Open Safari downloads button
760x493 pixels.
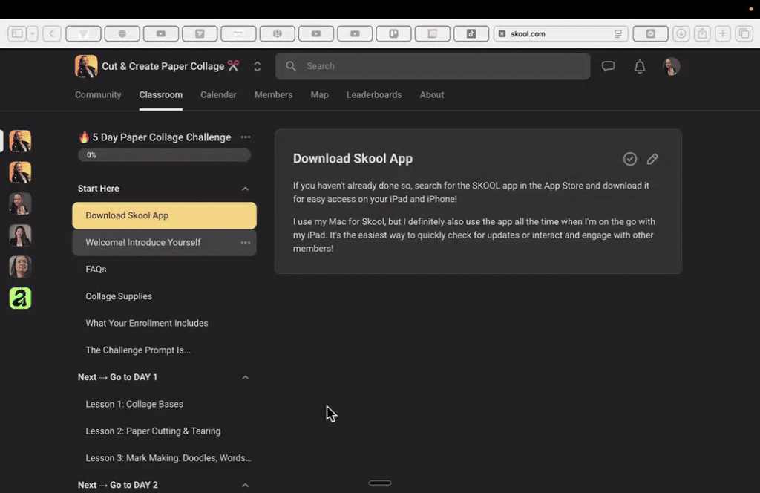[x=681, y=33]
